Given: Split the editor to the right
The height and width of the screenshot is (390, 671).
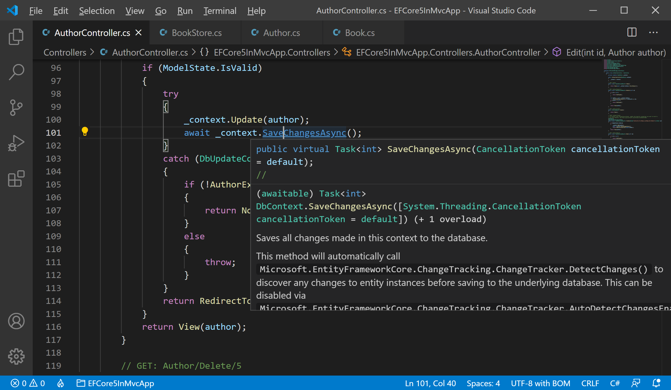Looking at the screenshot, I should coord(632,32).
